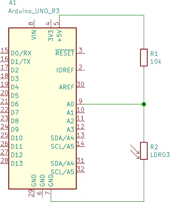This screenshot has height=202, width=170.
Task: Click the SDA/A4 label at pin 13
Action: 63,138
